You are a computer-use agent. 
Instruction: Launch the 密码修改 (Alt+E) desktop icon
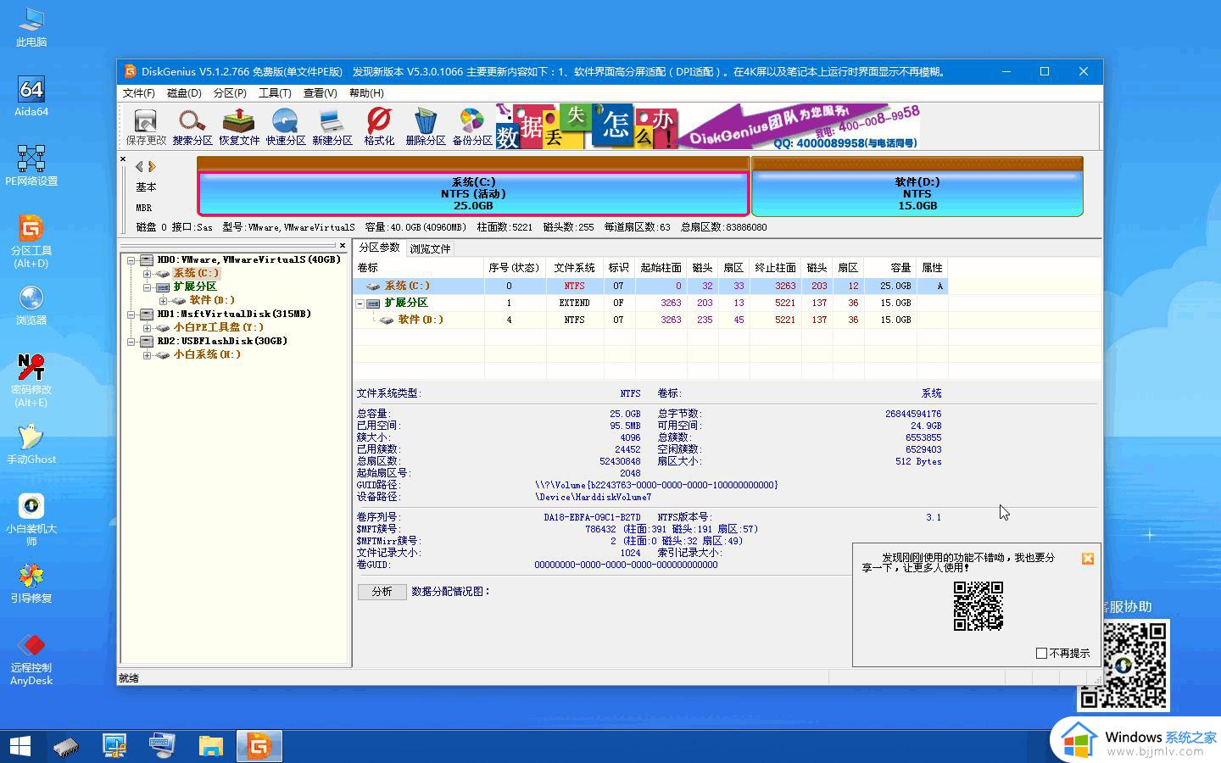(x=31, y=380)
